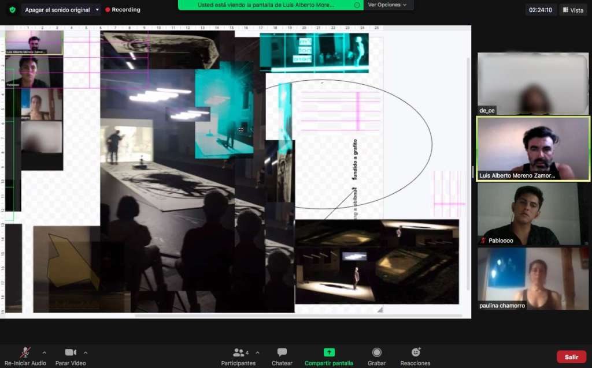Viewport: 592px width, 368px height.
Task: Click the green encryption shield icon
Action: point(12,10)
